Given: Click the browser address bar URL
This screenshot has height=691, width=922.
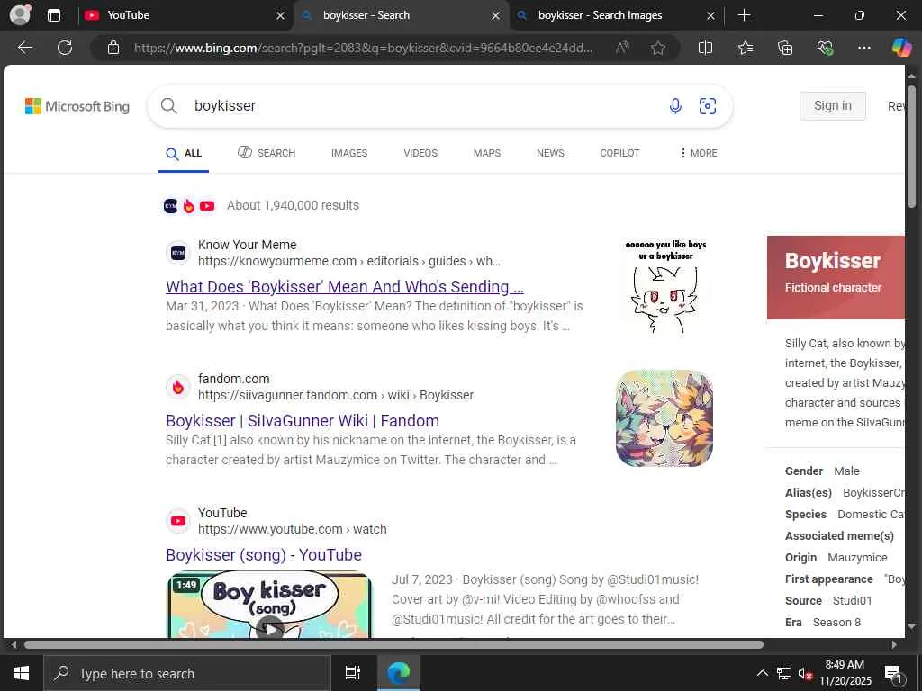Looking at the screenshot, I should 363,48.
